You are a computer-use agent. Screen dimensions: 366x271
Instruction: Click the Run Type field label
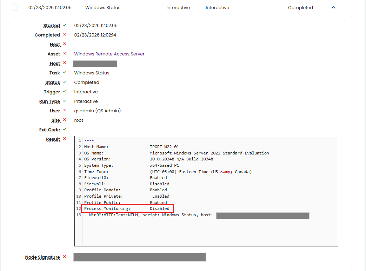coord(49,101)
